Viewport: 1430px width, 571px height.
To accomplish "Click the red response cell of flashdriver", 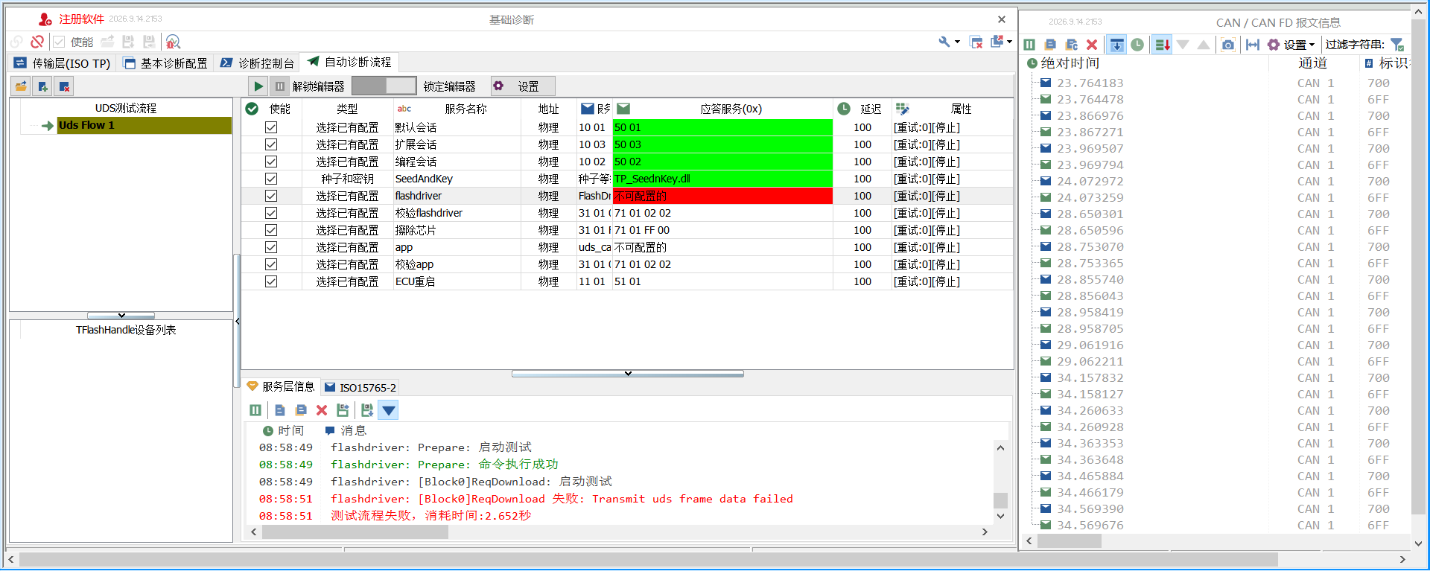I will click(x=722, y=196).
